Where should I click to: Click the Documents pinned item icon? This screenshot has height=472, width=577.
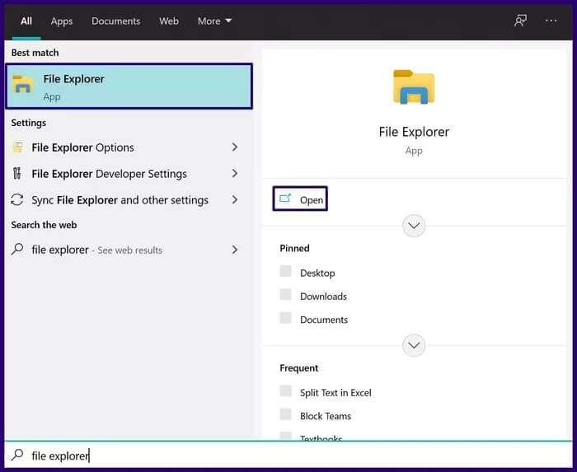(x=285, y=318)
